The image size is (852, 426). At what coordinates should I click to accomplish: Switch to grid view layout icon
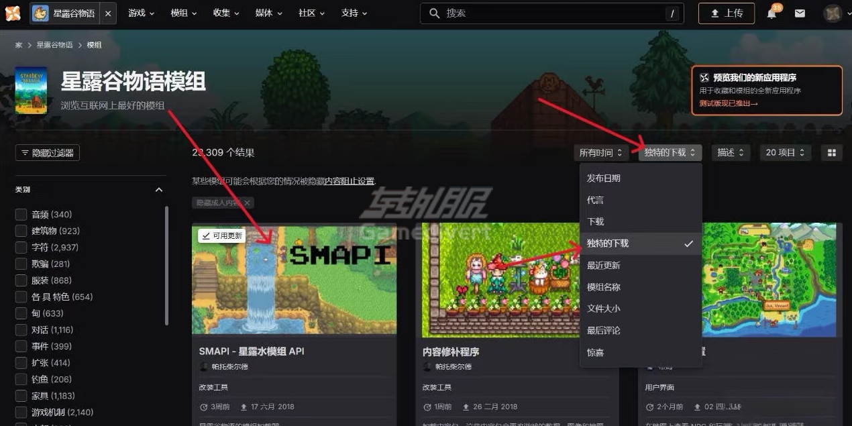point(831,152)
